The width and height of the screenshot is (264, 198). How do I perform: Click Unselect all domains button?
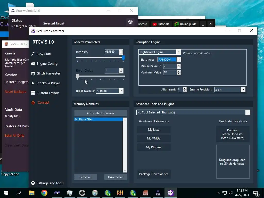pyautogui.click(x=116, y=177)
